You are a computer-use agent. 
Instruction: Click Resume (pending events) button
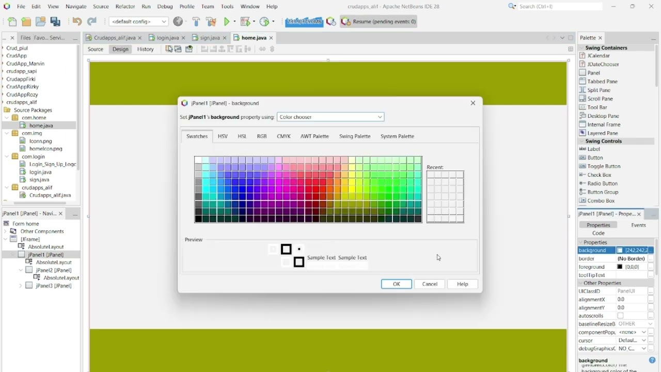click(379, 22)
